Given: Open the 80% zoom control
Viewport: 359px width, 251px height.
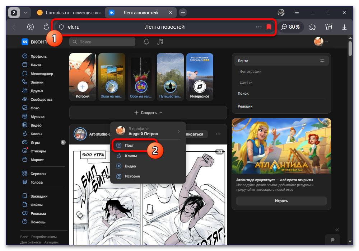Looking at the screenshot, I should point(290,27).
